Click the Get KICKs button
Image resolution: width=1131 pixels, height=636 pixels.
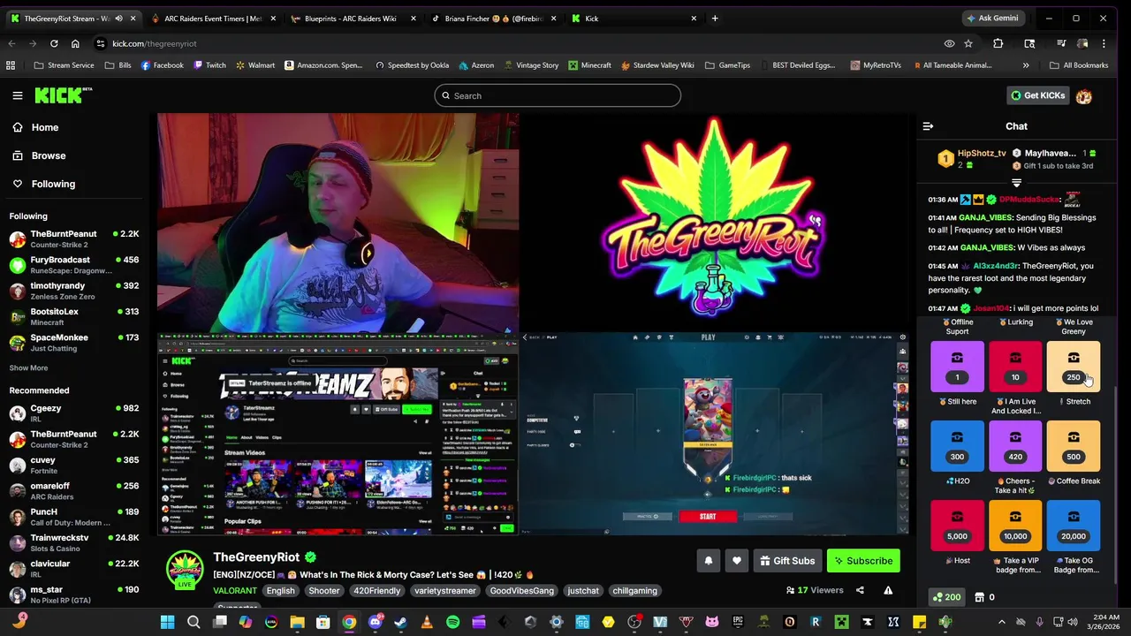[x=1038, y=95]
